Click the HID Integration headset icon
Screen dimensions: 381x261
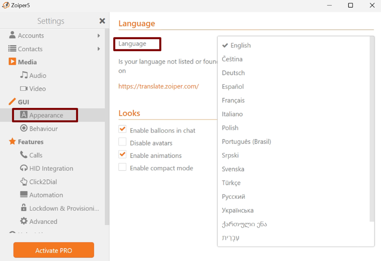pos(24,168)
